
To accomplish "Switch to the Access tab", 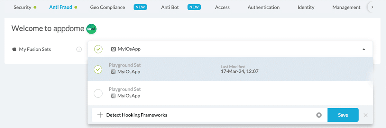I will (x=222, y=7).
